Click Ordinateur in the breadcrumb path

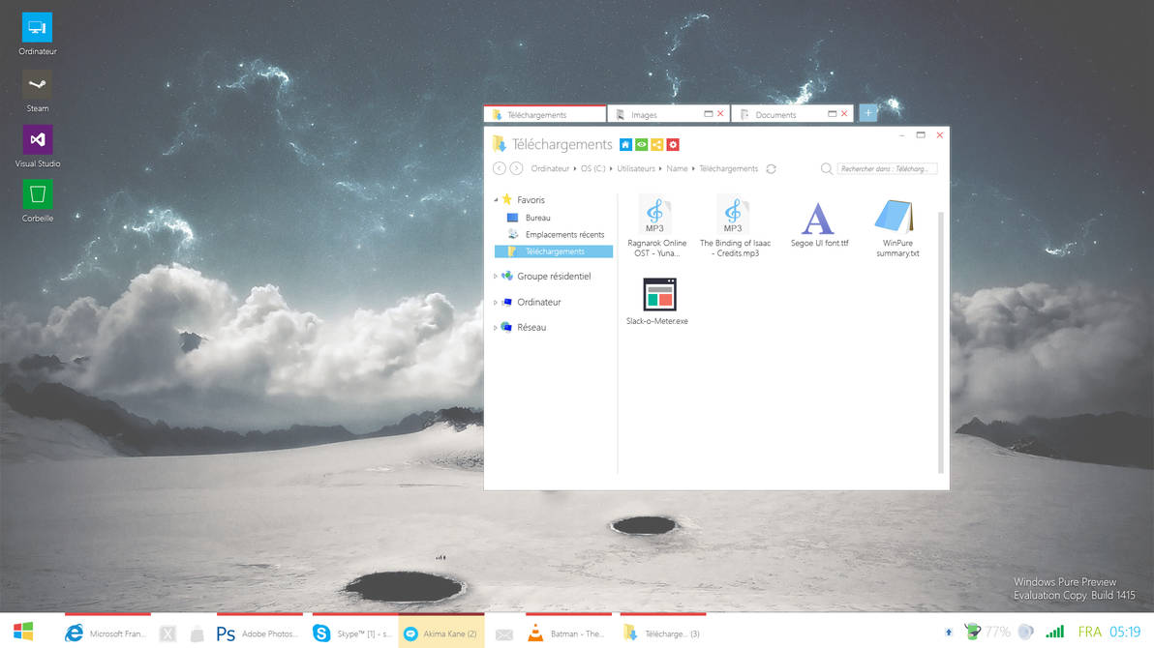(x=550, y=169)
